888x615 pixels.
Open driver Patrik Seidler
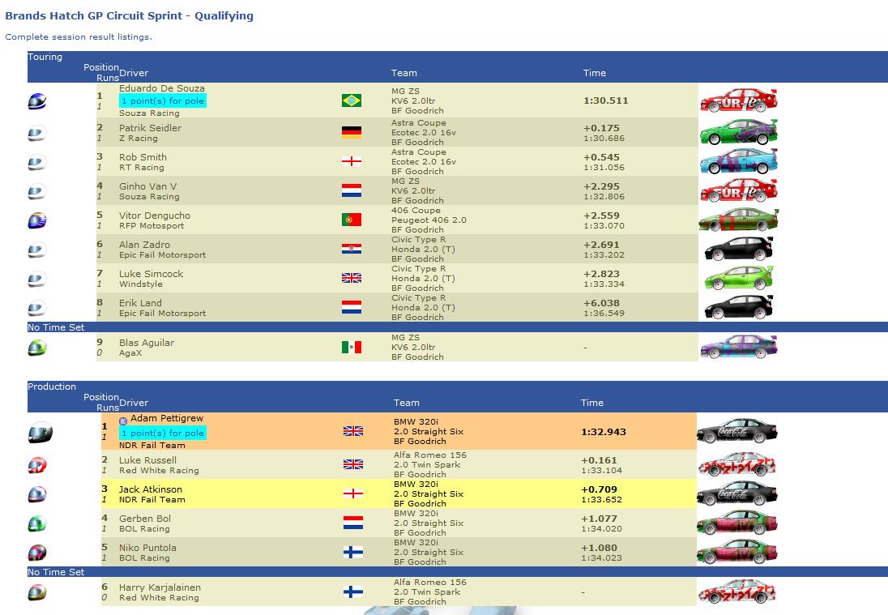point(150,128)
